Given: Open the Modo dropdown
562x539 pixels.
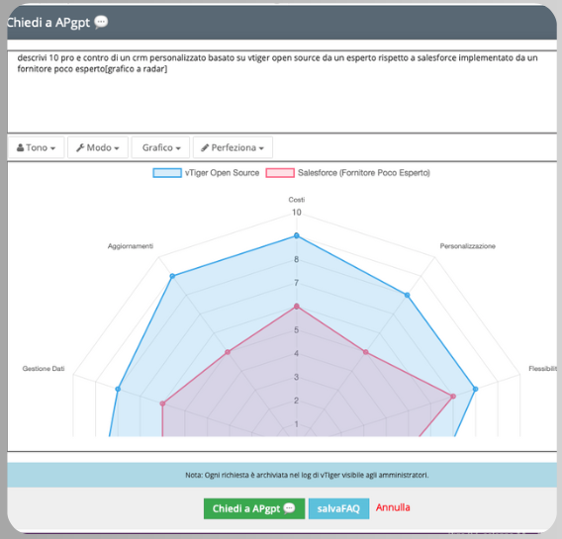Looking at the screenshot, I should tap(98, 147).
